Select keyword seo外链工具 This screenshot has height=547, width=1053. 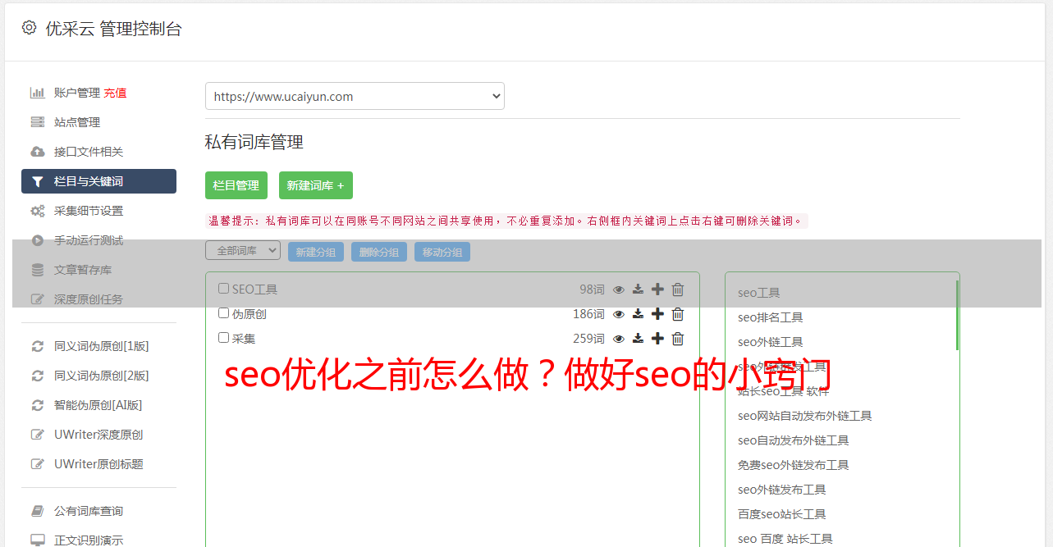(770, 342)
